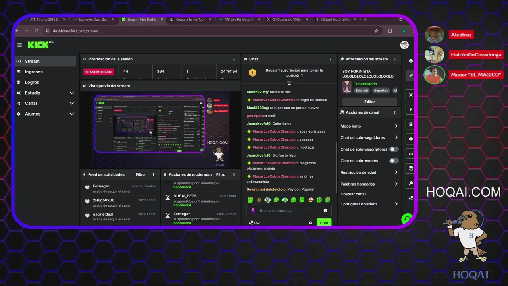Image resolution: width=508 pixels, height=286 pixels.
Task: Switch to the Grok en X browser tab
Action: (287, 19)
